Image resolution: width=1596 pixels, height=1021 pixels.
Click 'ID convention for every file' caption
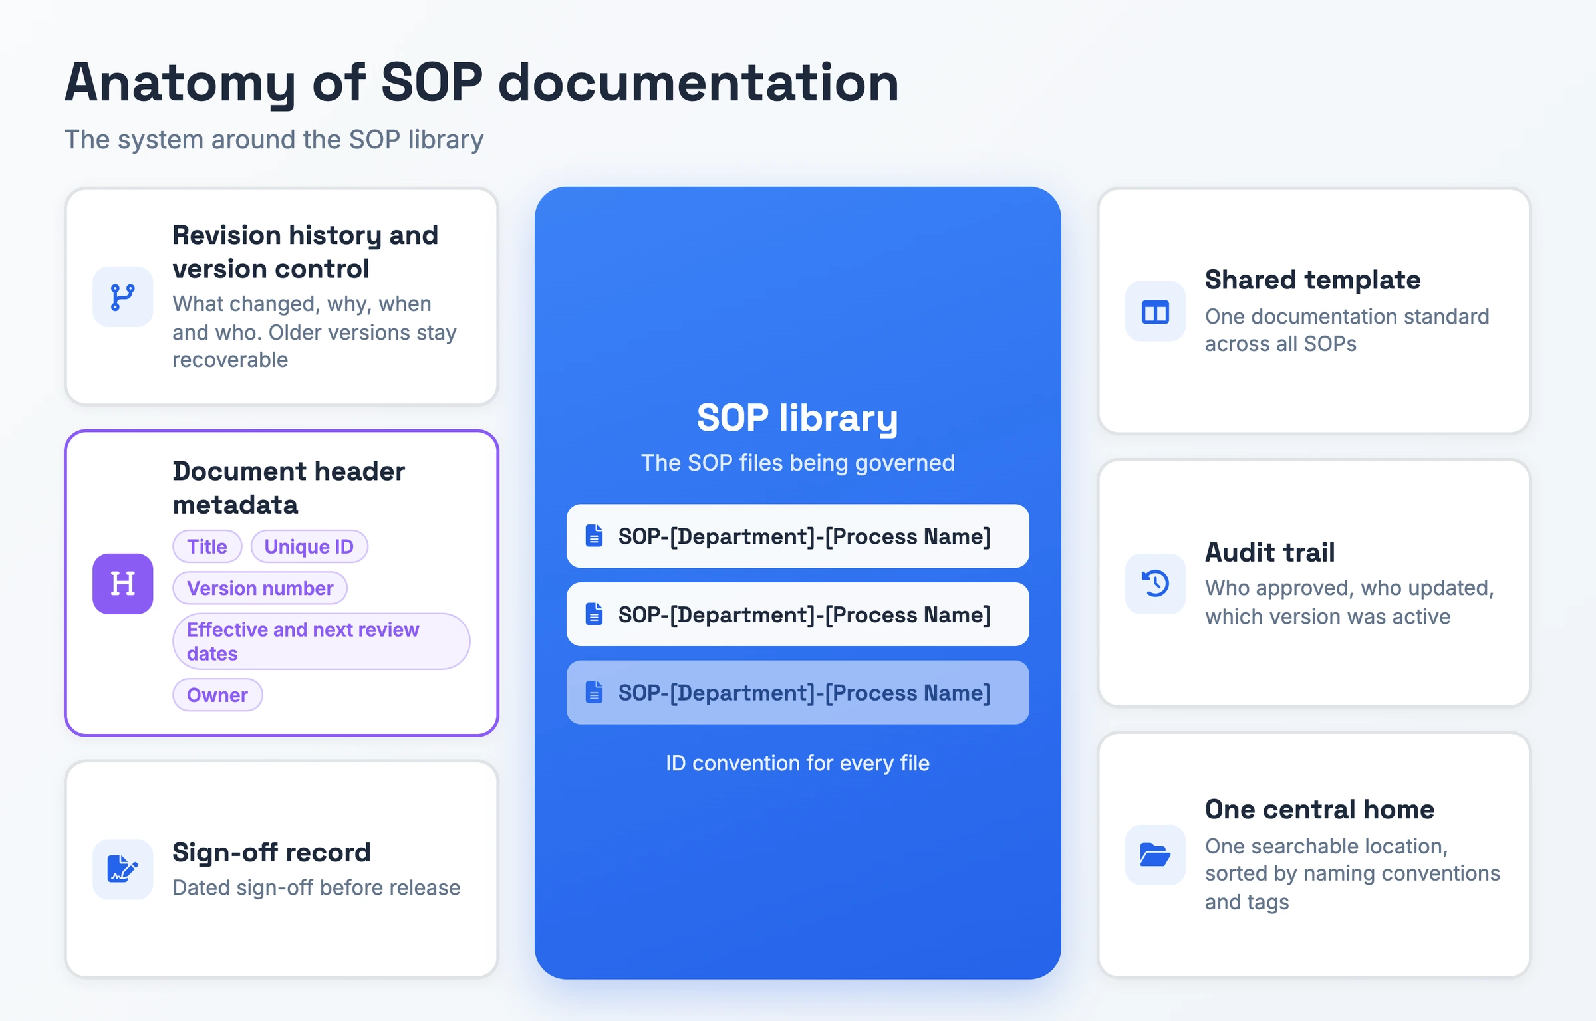(x=797, y=763)
